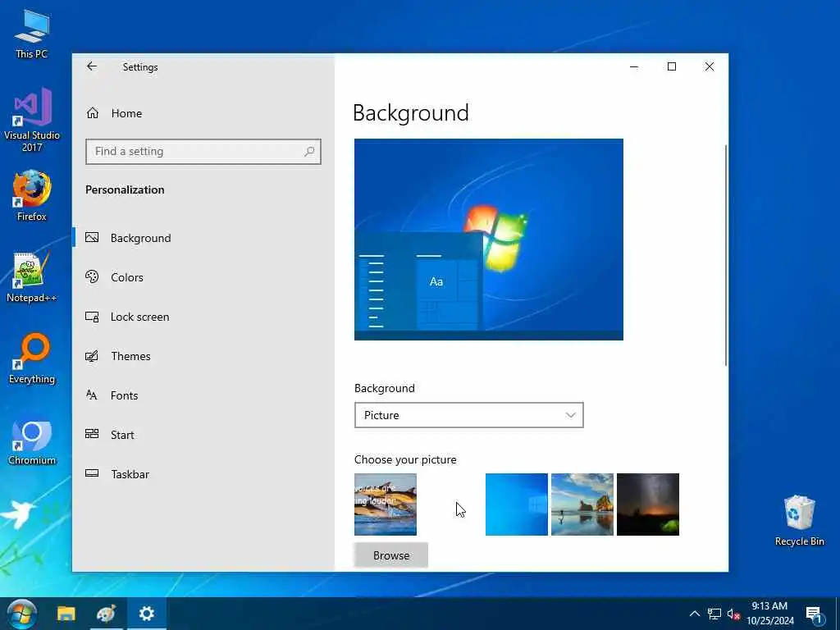The width and height of the screenshot is (840, 630).
Task: Close the Settings window
Action: [710, 66]
